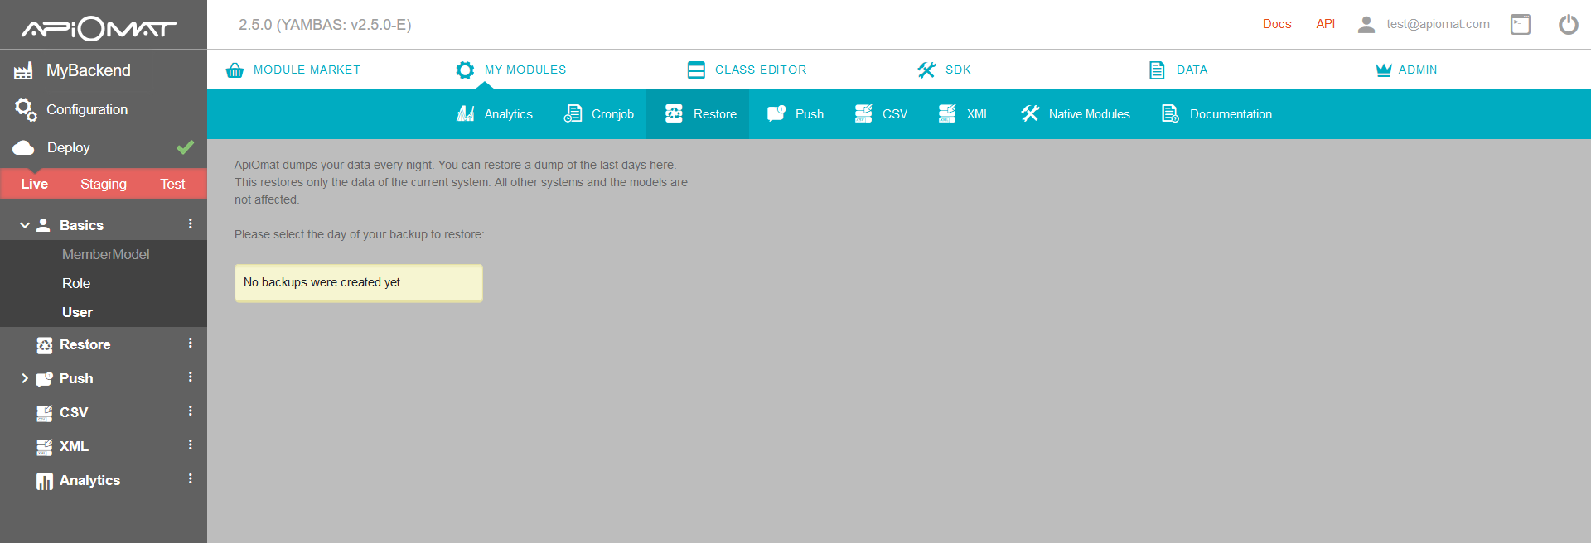
Task: Open the Docs link
Action: pos(1277,24)
